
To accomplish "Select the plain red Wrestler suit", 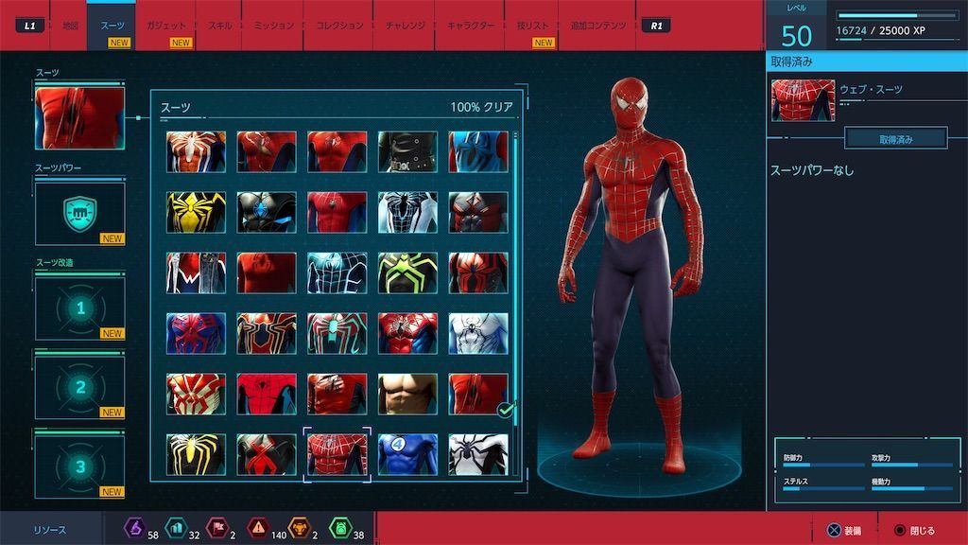I will click(x=266, y=272).
